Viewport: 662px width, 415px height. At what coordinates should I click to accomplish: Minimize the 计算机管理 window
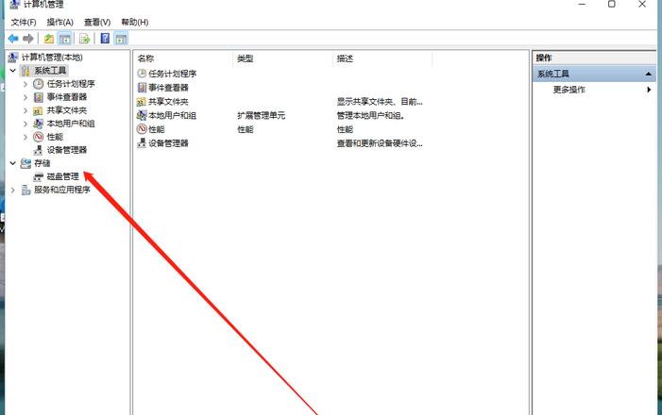(x=582, y=4)
